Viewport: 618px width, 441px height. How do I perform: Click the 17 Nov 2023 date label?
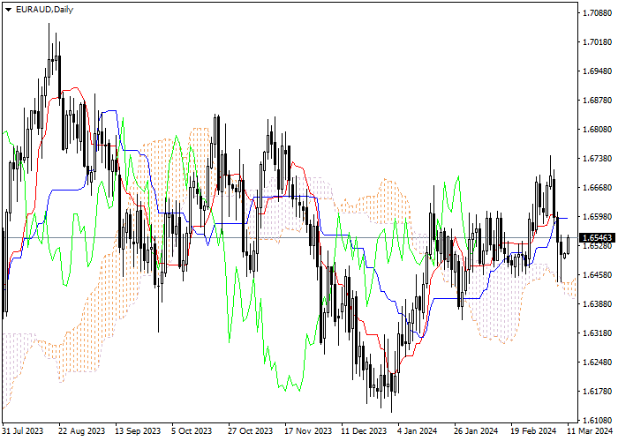pos(308,431)
